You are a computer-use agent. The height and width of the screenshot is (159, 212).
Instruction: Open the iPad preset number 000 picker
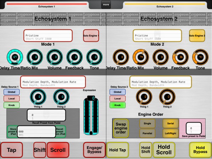pos(36,132)
